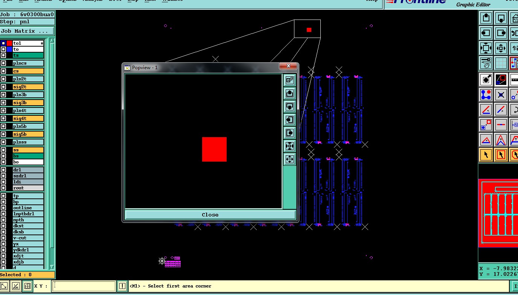Click into the X Y coordinate input field

(84, 286)
